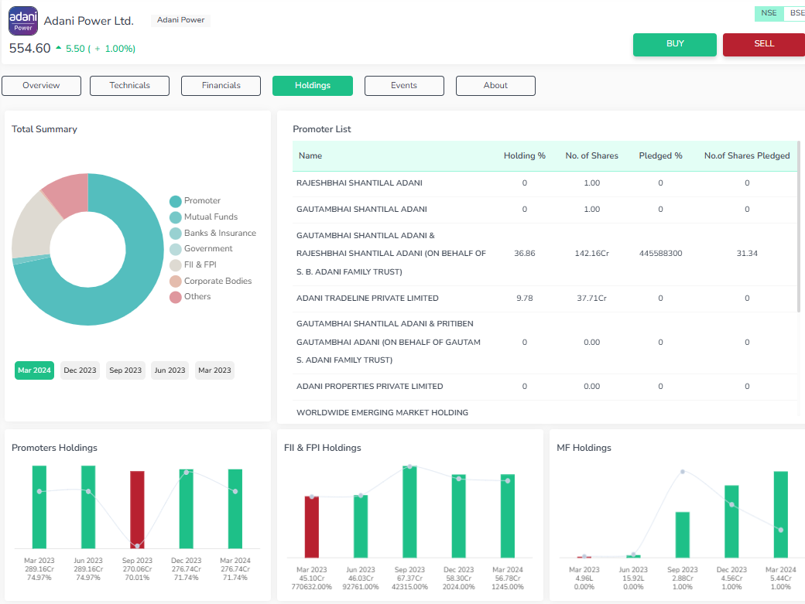Click the Name column header
805x604 pixels.
point(310,156)
